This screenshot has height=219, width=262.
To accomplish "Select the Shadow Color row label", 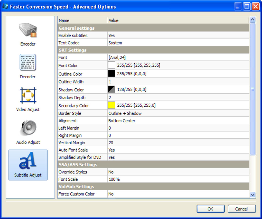I will [71, 90].
